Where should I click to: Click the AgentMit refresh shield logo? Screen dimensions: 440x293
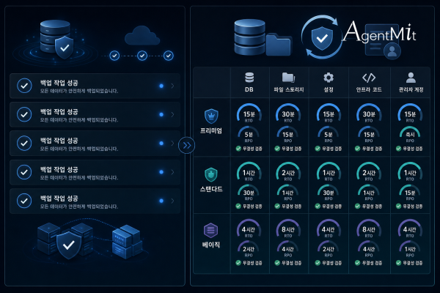click(322, 37)
